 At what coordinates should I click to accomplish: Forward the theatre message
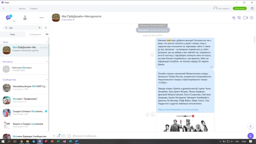[x=148, y=114]
